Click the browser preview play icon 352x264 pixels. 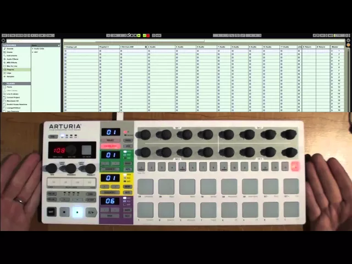pos(3,41)
